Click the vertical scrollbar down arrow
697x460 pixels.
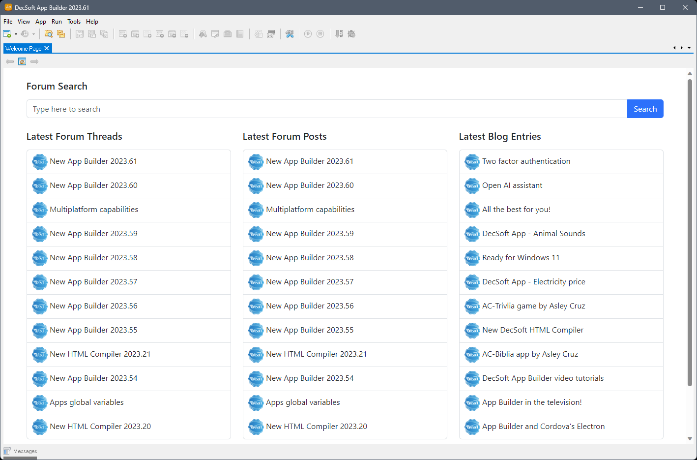click(x=690, y=438)
